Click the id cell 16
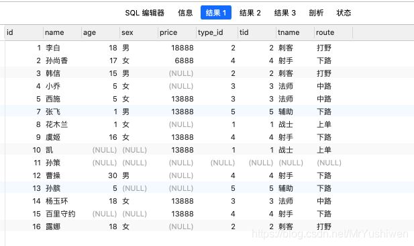Viewport: 414px width, 246px height. pyautogui.click(x=37, y=227)
